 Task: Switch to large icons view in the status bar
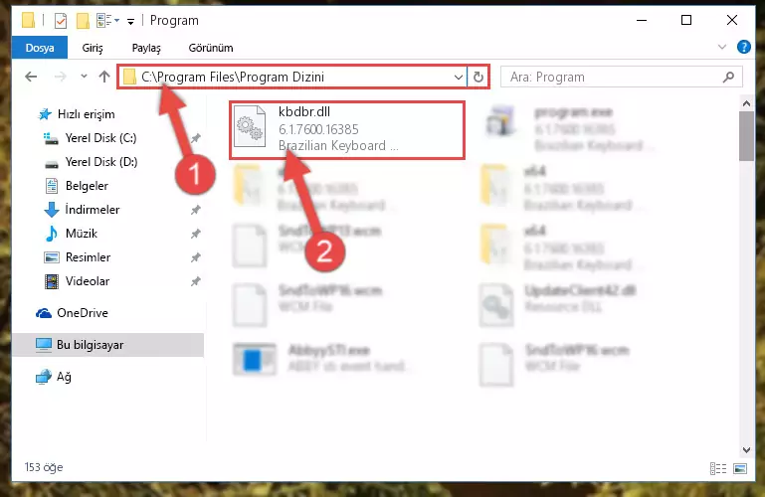[739, 468]
